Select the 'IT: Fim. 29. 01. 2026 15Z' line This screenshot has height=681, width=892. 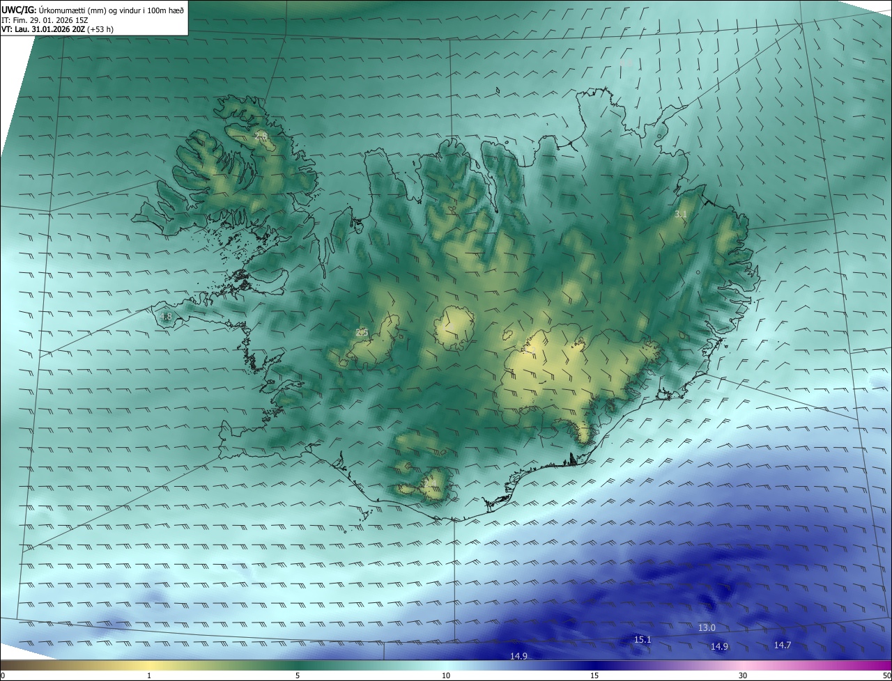[x=45, y=19]
